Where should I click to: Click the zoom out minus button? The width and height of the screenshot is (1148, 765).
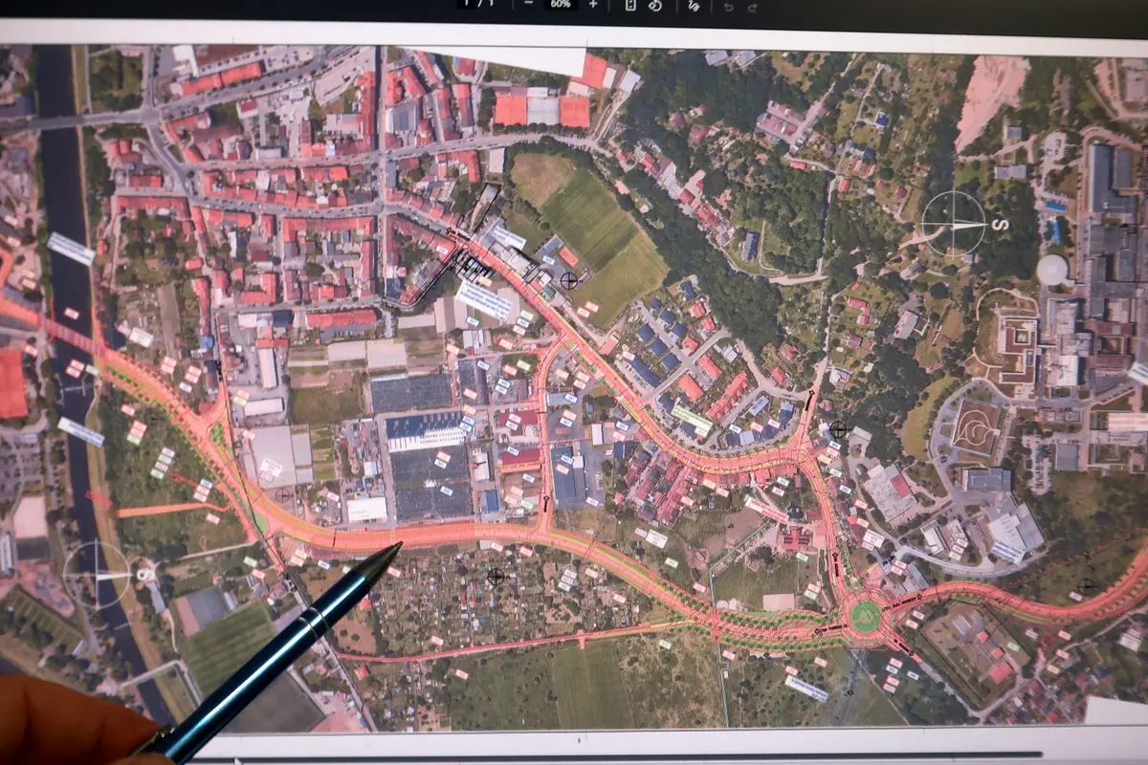(529, 5)
